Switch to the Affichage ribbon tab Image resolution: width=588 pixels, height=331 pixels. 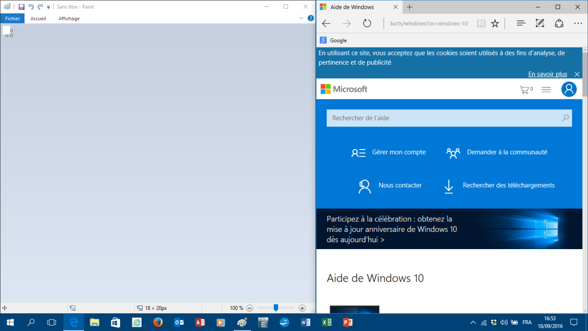(69, 19)
